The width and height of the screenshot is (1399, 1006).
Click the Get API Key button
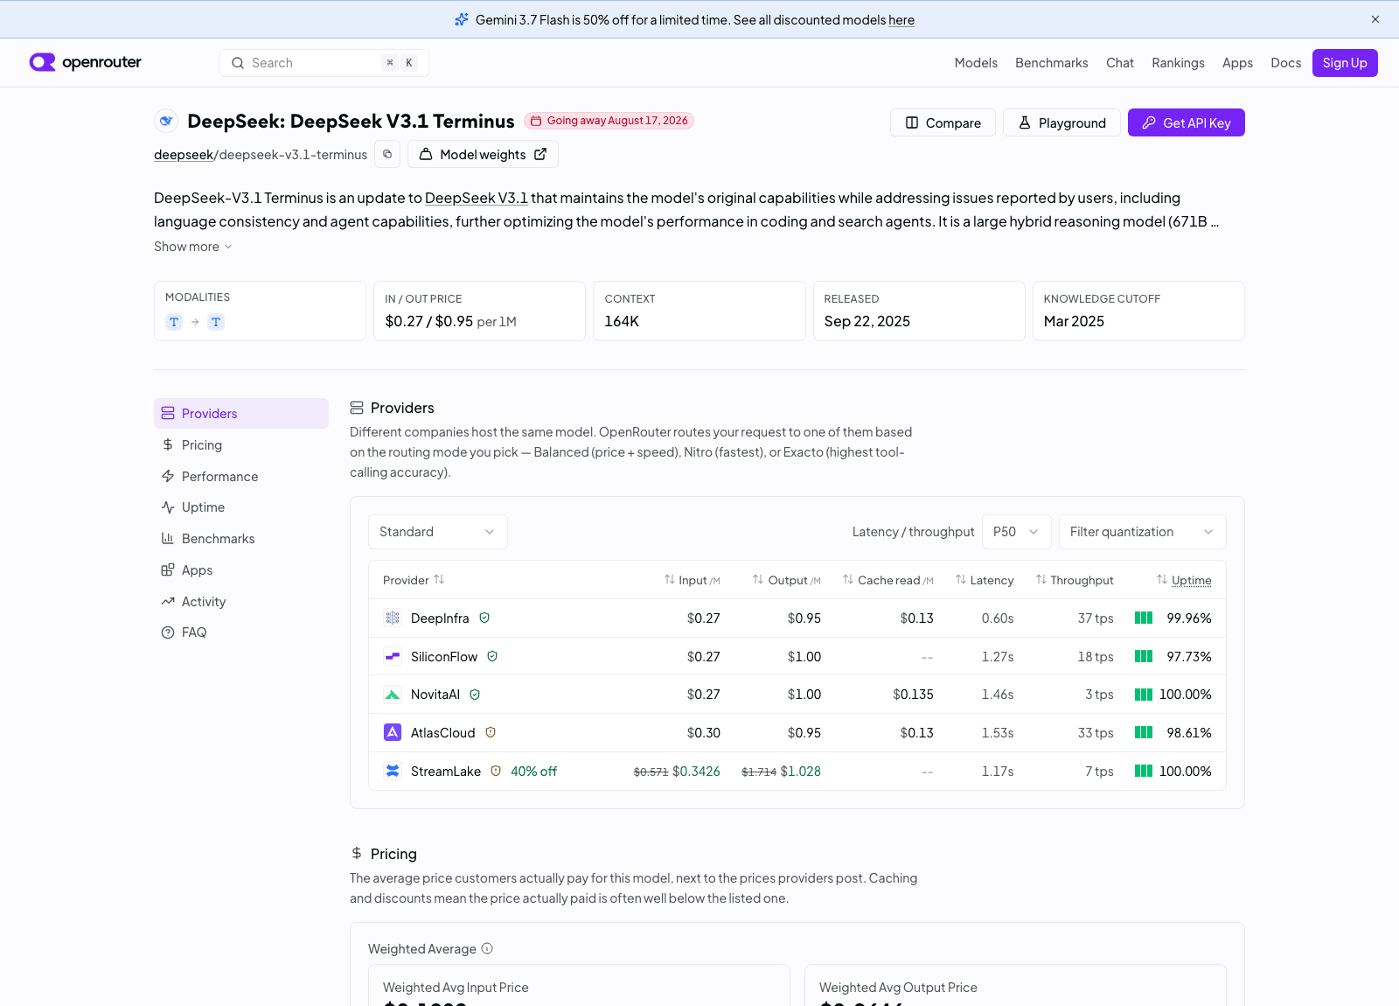coord(1187,122)
